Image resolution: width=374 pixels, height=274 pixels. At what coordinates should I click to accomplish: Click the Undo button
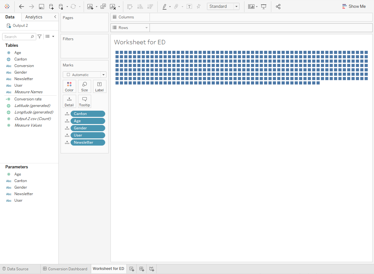click(21, 7)
